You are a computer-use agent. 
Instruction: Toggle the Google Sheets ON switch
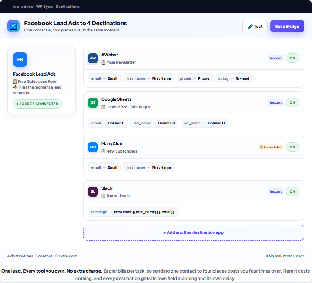point(292,102)
